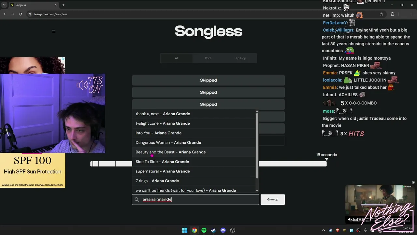Open the Chrome three-dot menu
The height and width of the screenshot is (235, 417).
point(412,14)
